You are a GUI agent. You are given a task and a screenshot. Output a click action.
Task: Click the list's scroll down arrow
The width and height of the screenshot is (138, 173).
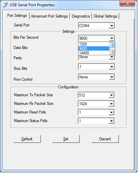coord(112,52)
